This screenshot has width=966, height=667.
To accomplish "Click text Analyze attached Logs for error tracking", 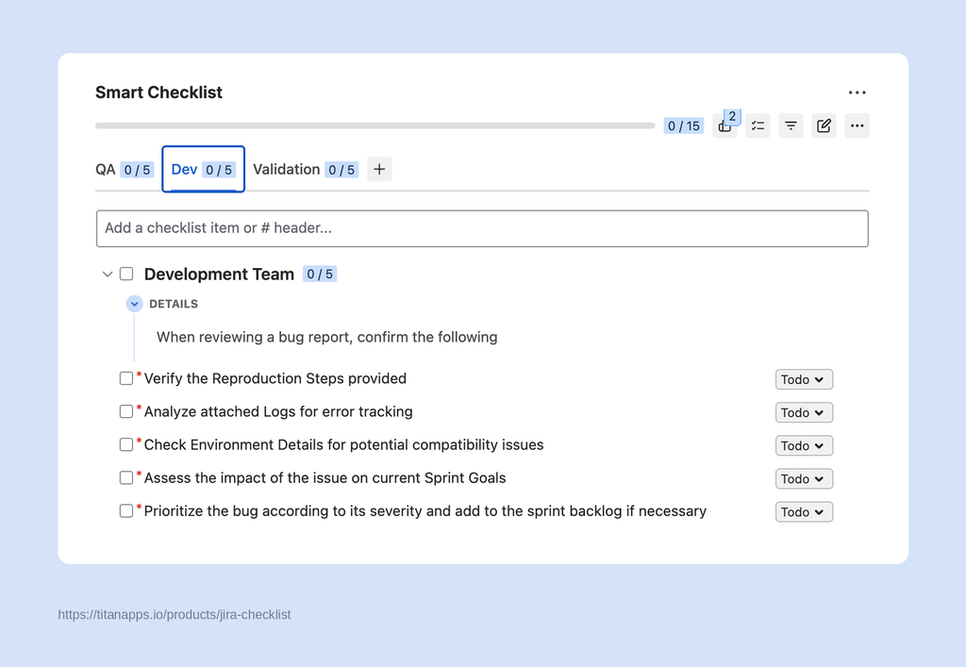I will tap(278, 411).
